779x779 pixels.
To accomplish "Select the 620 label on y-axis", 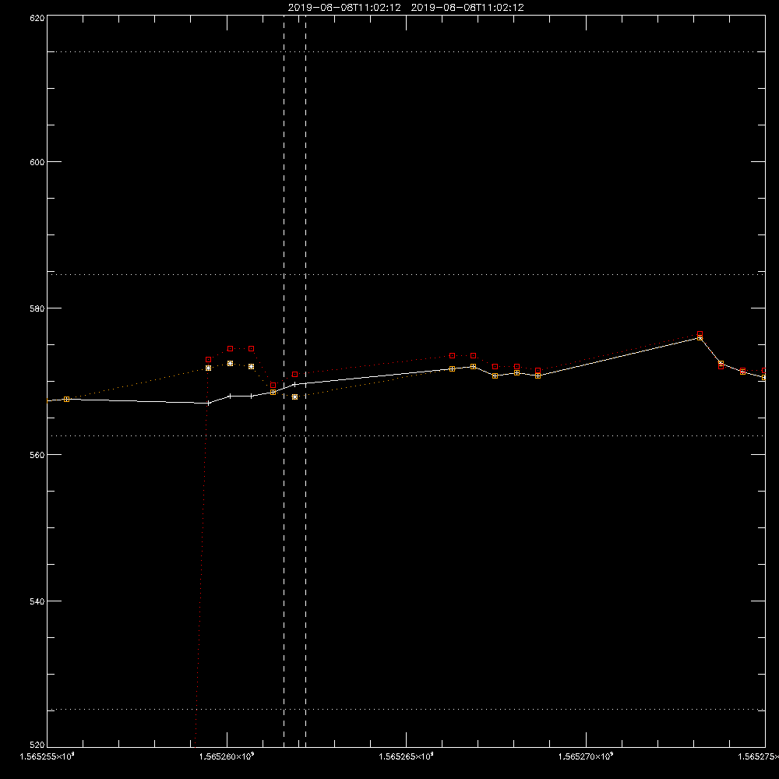I will 37,19.
